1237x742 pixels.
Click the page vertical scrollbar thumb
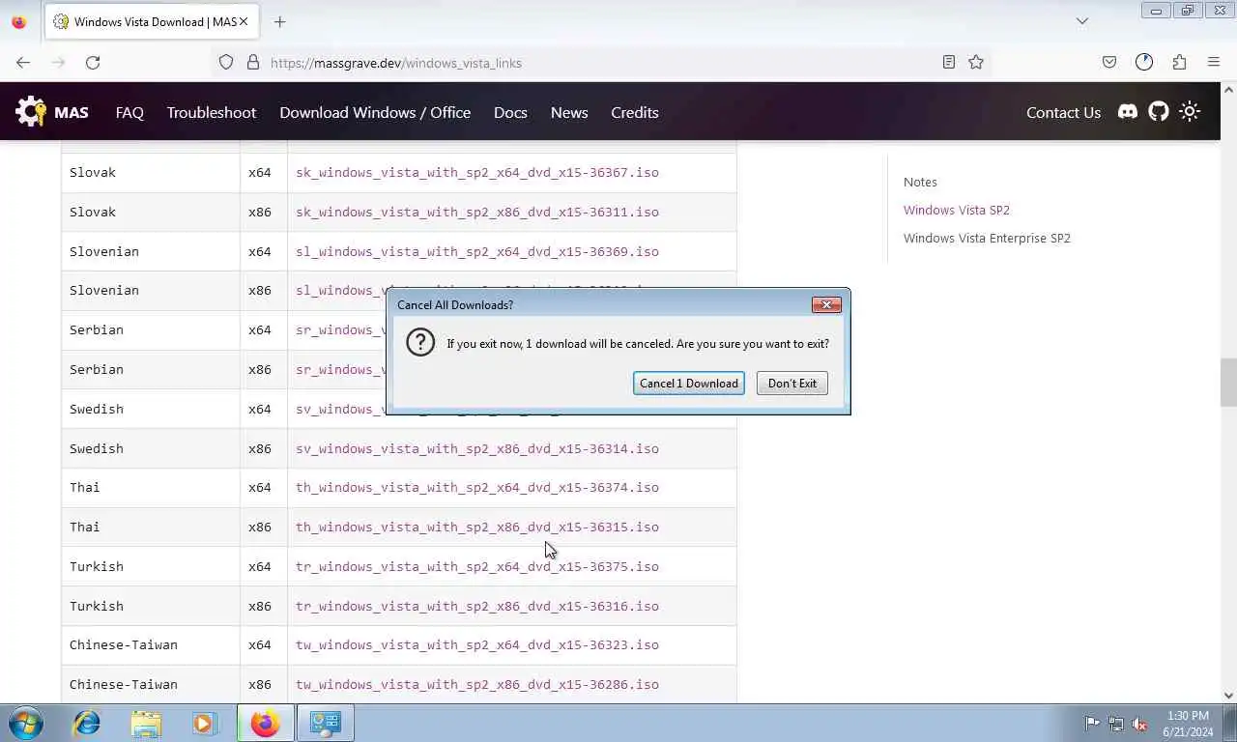(1228, 383)
